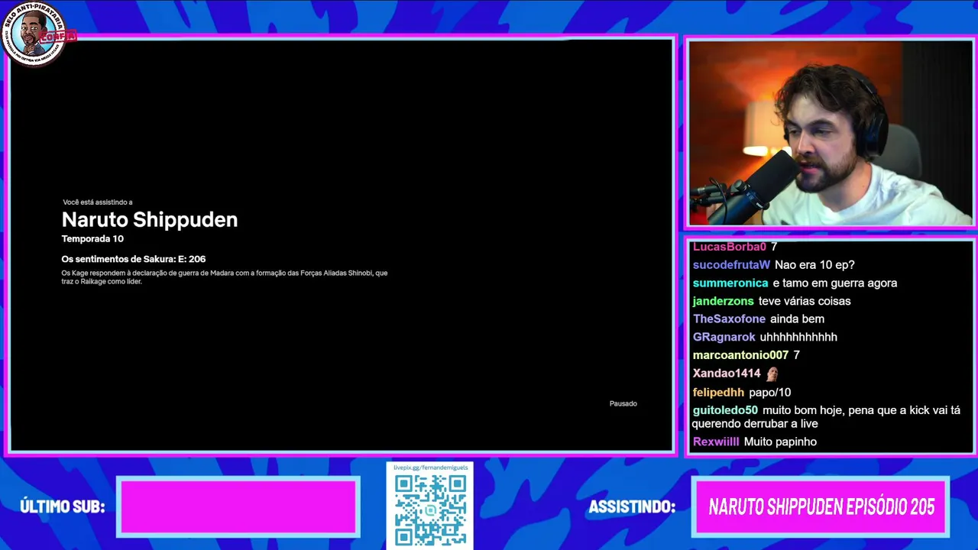Click the anti-piracy seal badge logo
Viewport: 978px width, 550px height.
pyautogui.click(x=34, y=34)
